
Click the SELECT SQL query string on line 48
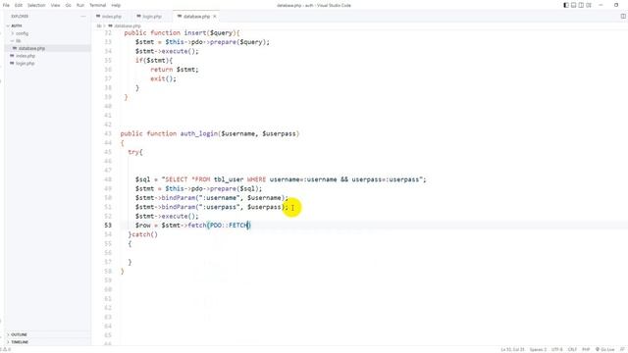293,179
